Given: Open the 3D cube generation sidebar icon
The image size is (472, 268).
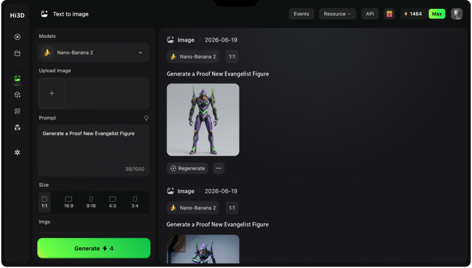Looking at the screenshot, I should tap(18, 95).
